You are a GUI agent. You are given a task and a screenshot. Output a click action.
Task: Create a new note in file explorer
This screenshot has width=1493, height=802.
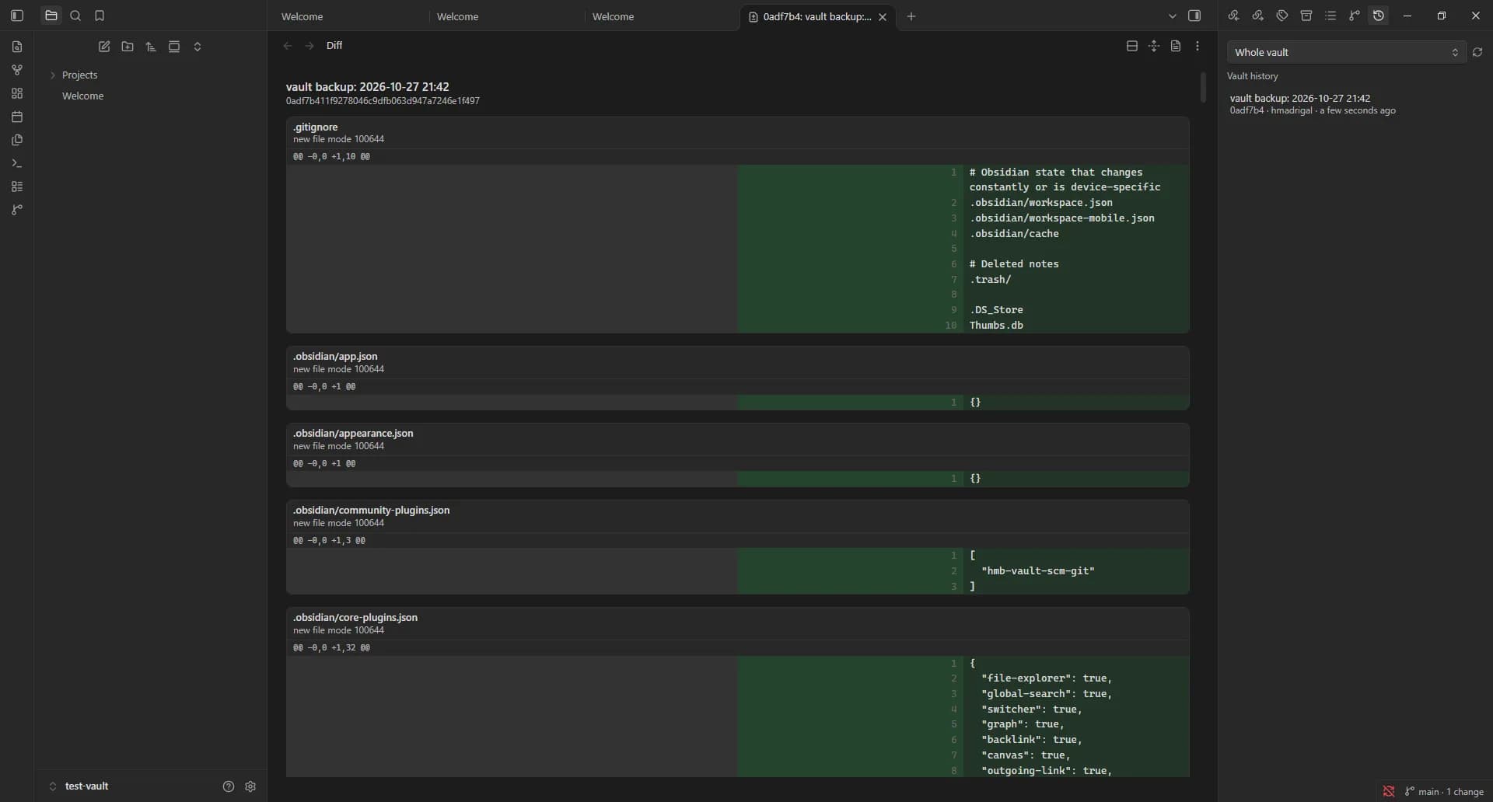tap(104, 47)
